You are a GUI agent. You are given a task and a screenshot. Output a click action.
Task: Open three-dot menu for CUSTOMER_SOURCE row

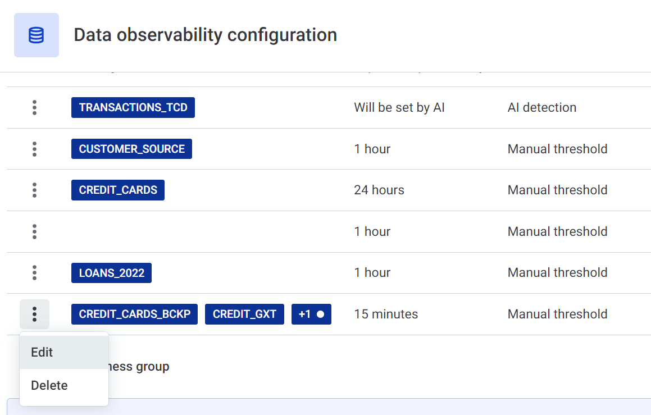tap(34, 149)
